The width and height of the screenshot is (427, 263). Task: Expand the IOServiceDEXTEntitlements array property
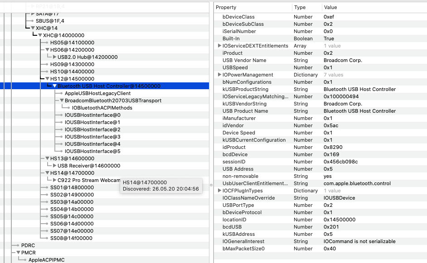pos(219,46)
